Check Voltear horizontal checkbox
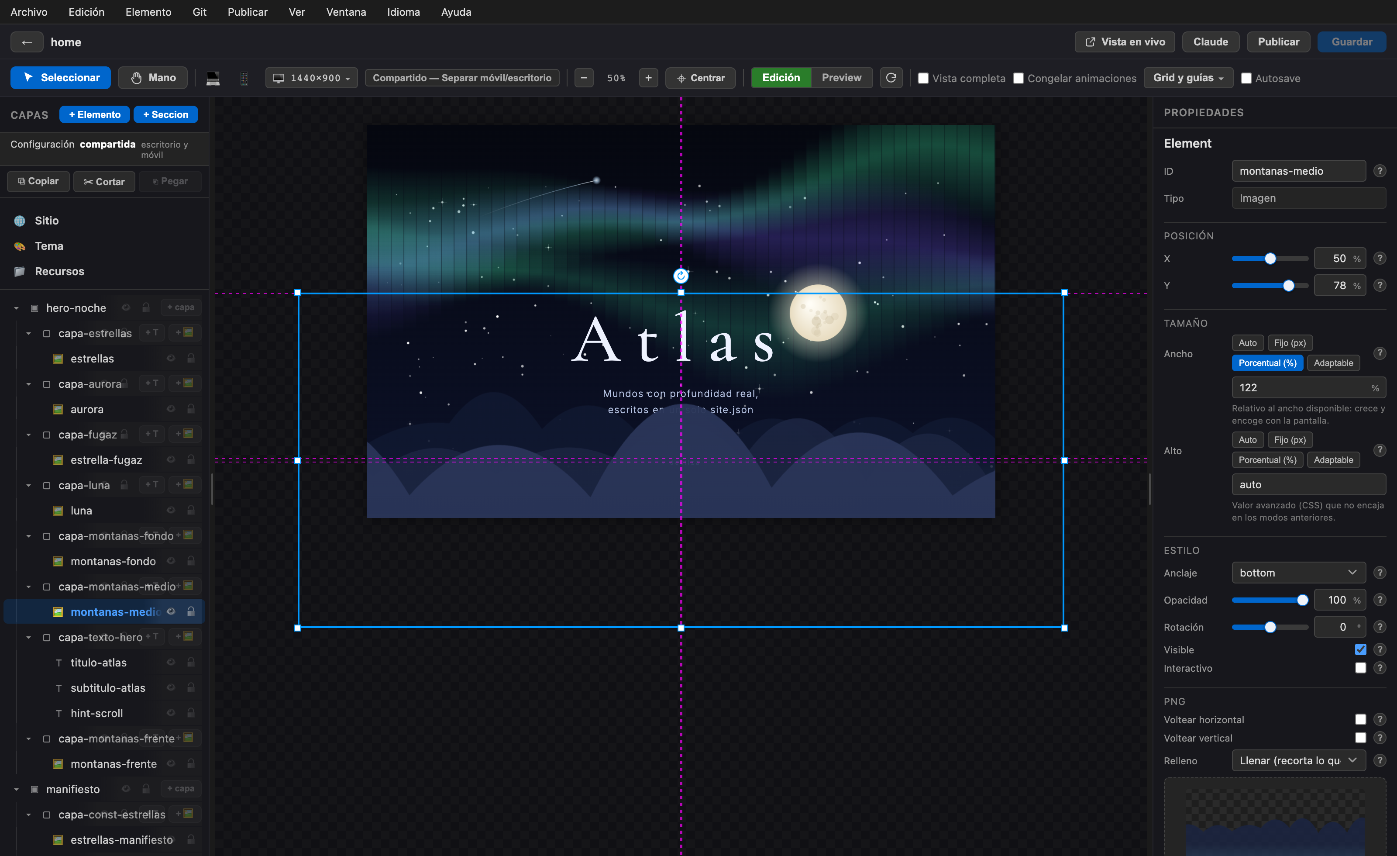1397x856 pixels. pos(1360,719)
